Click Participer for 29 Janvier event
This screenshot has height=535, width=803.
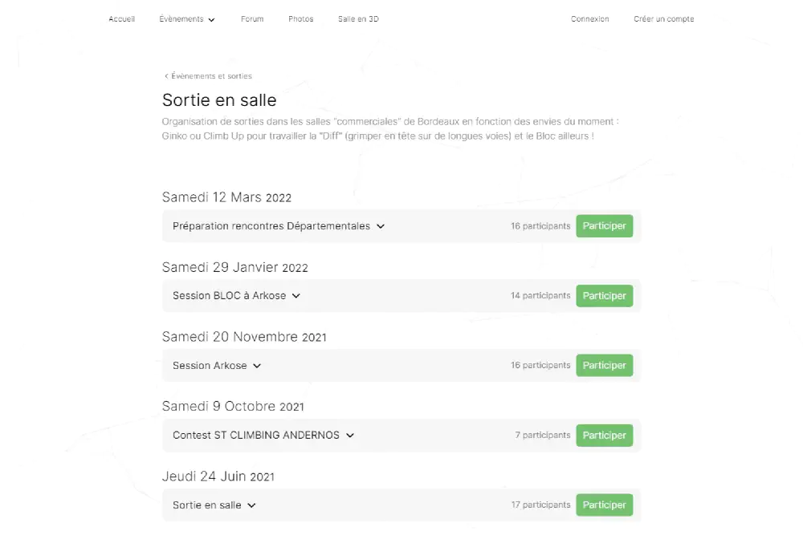(x=604, y=296)
